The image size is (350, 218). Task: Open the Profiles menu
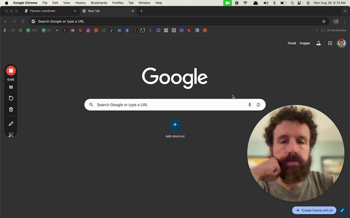pos(118,3)
